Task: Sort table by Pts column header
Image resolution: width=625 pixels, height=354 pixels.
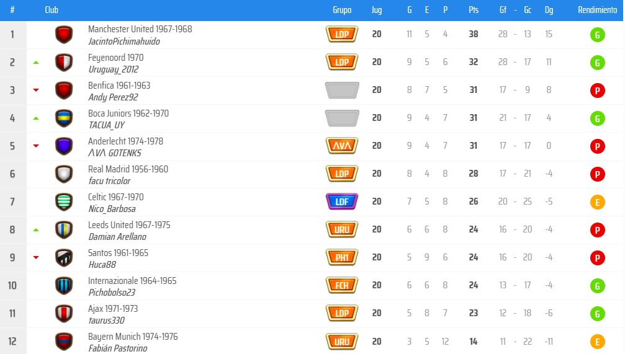Action: (474, 10)
